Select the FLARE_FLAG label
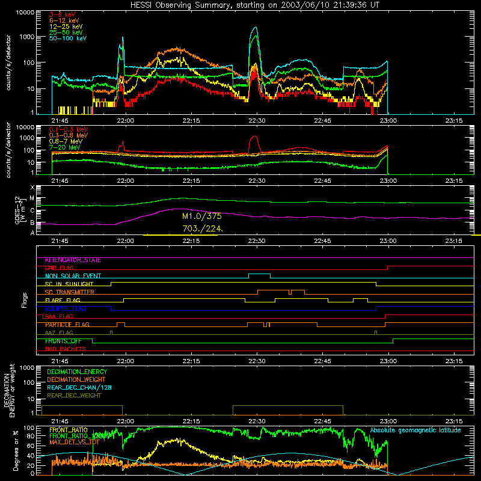 63,300
